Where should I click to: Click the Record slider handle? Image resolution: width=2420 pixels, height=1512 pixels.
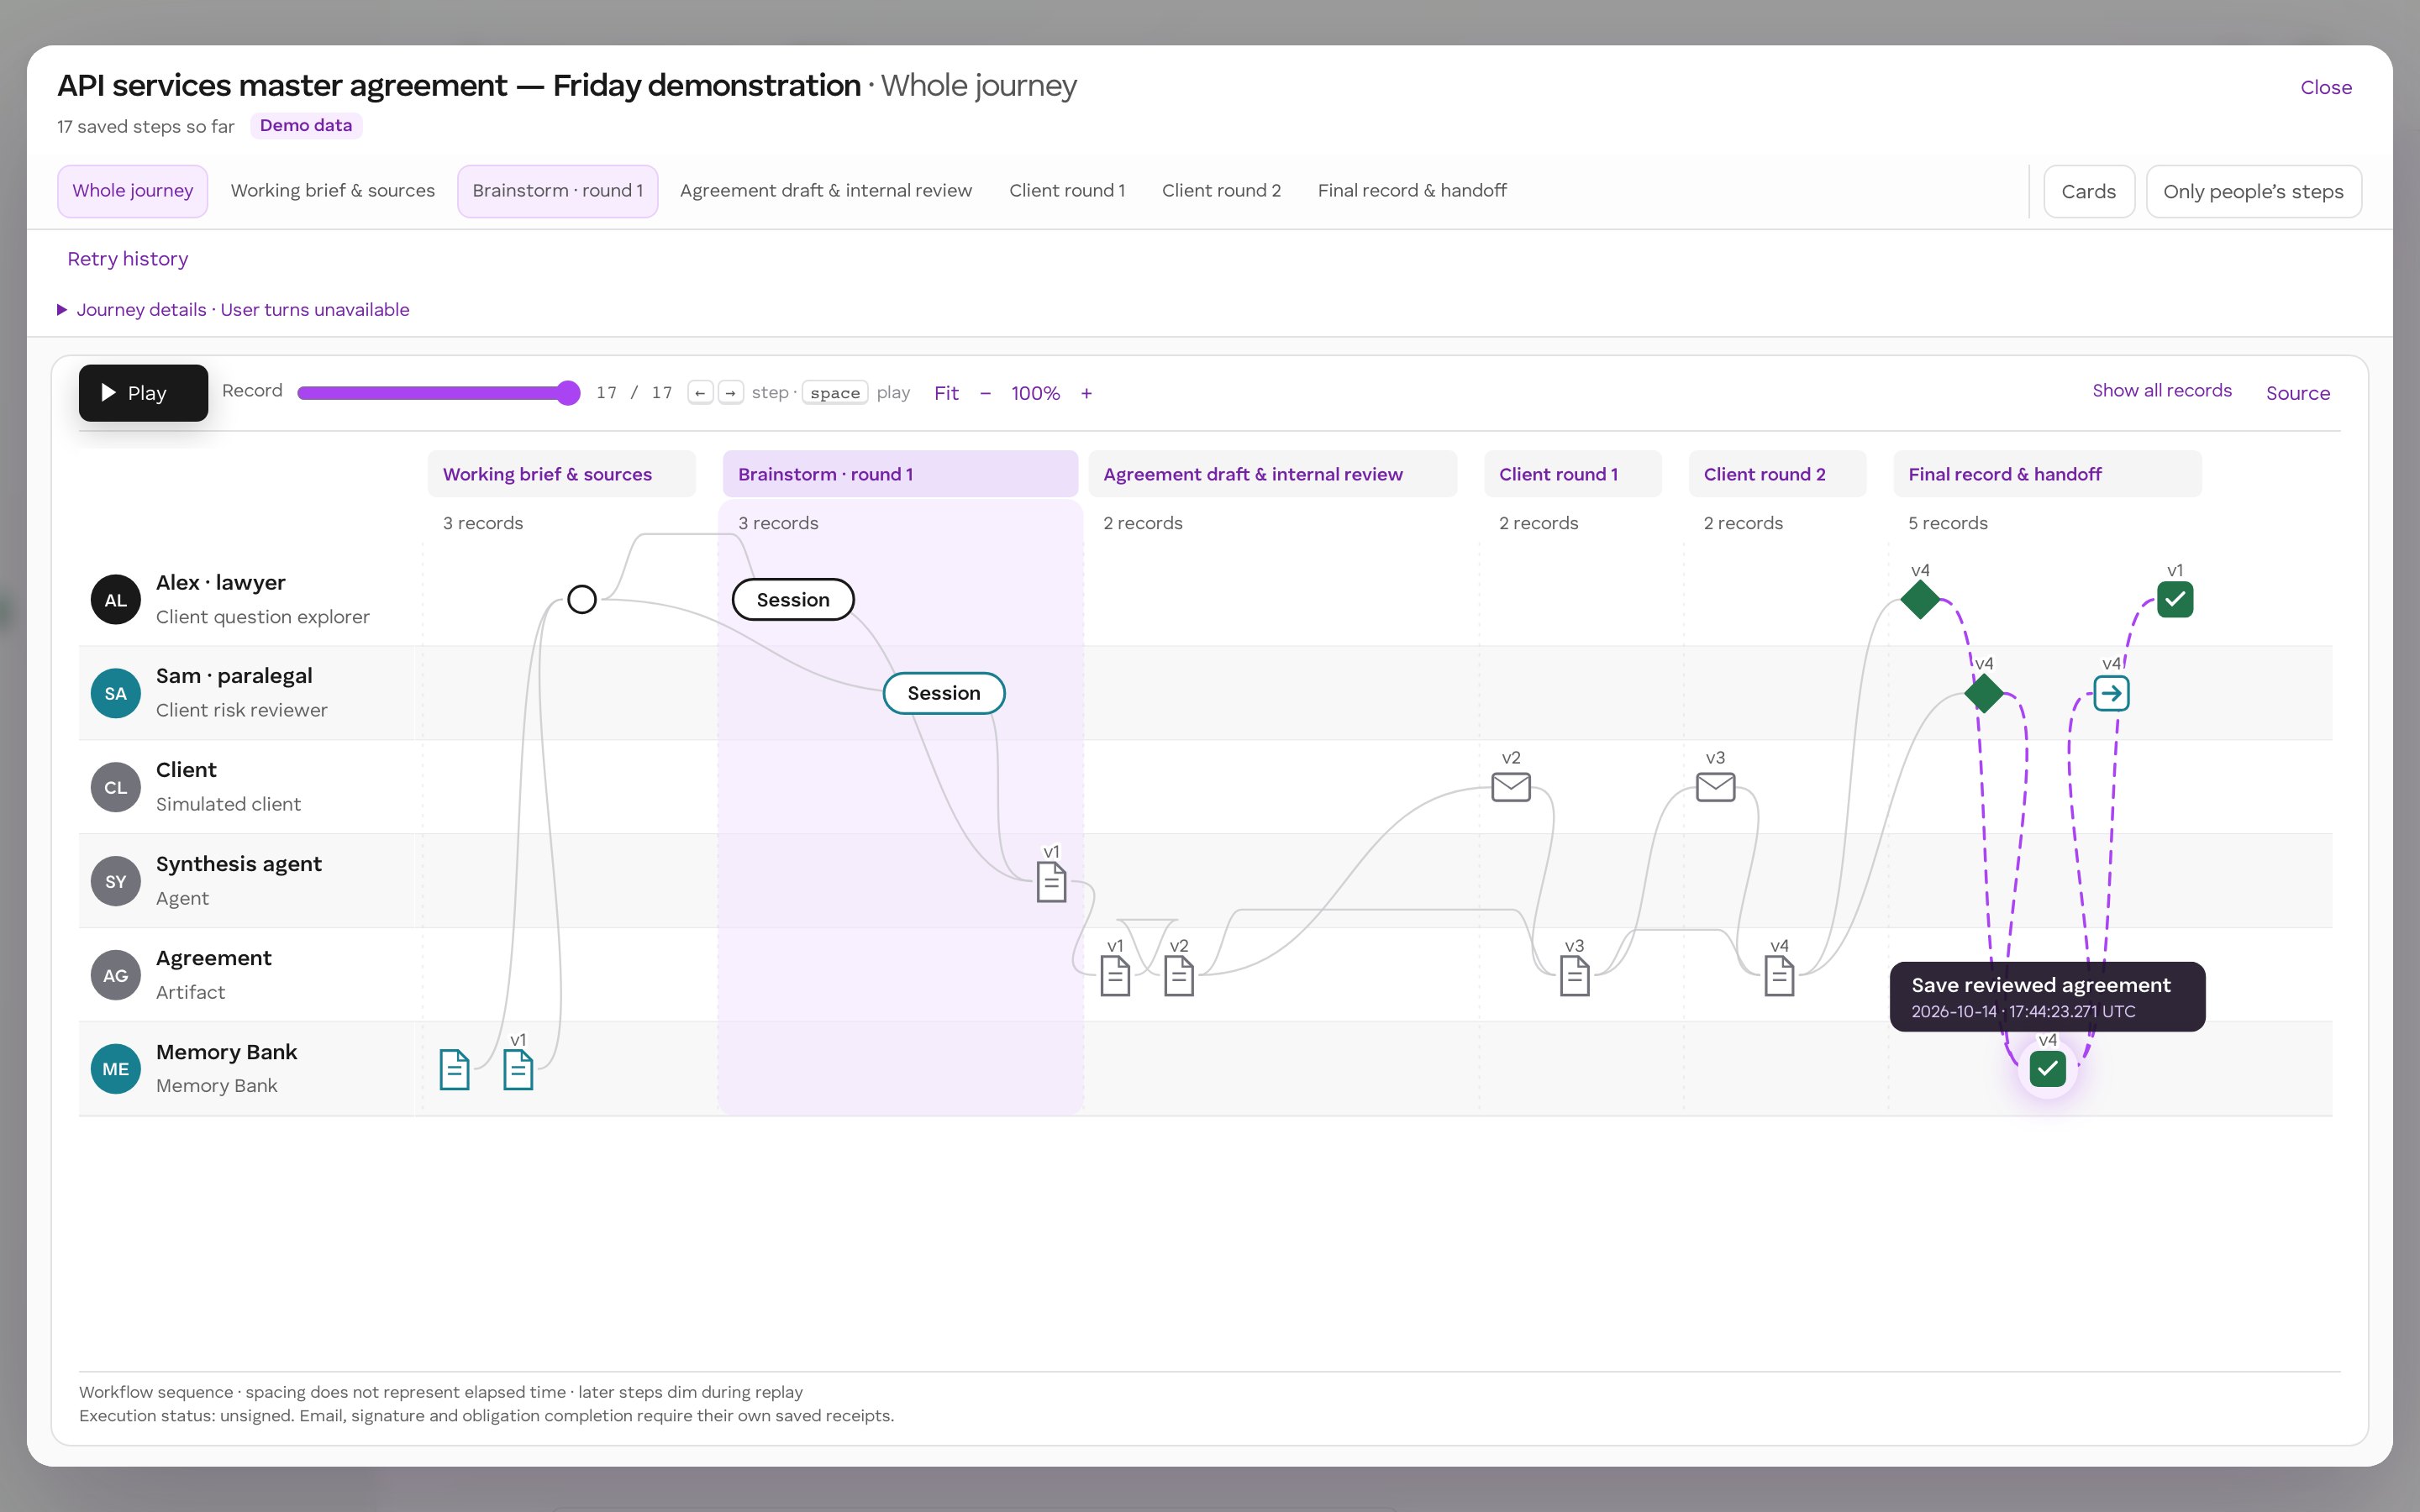pos(568,393)
